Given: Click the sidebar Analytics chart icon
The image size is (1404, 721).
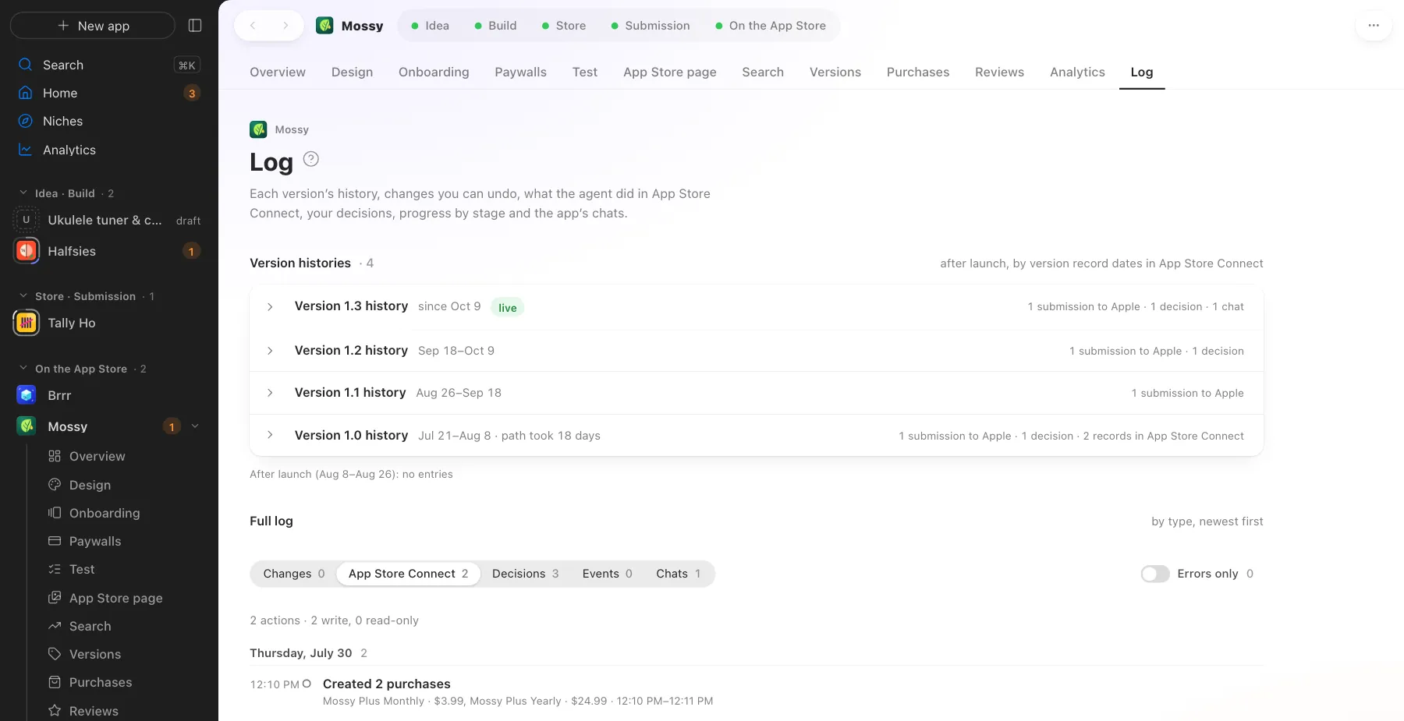Looking at the screenshot, I should [26, 150].
